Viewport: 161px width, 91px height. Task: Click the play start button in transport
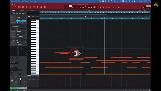(119, 7)
